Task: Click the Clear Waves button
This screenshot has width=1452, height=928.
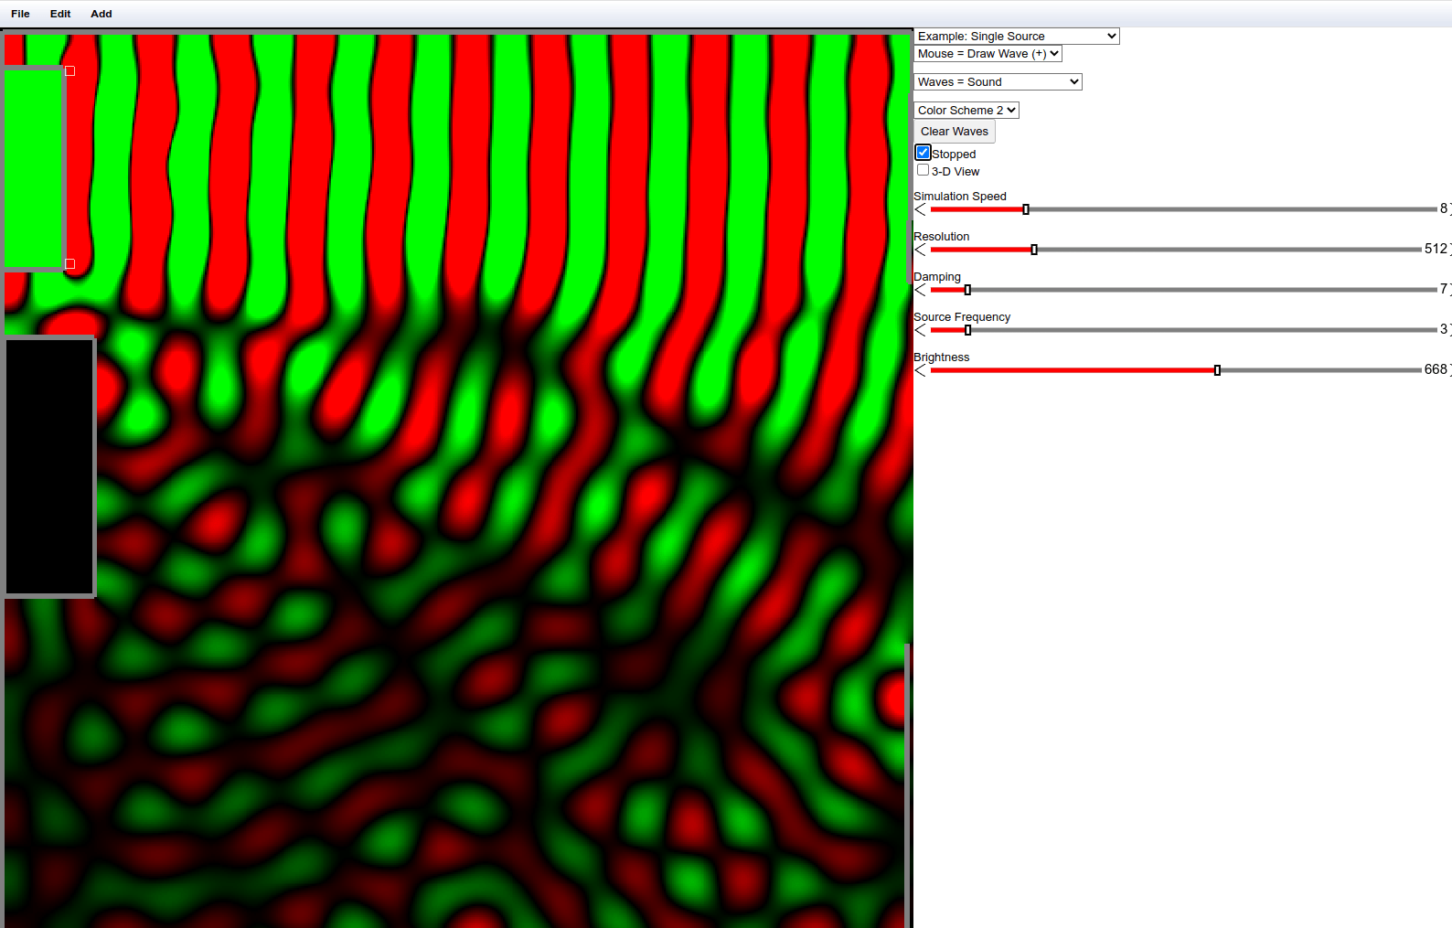Action: (x=954, y=132)
